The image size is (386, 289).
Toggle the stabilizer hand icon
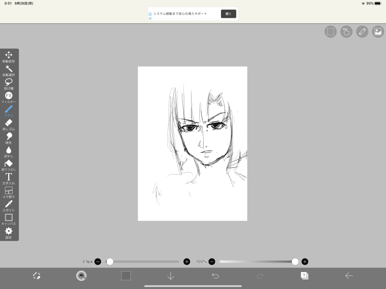pos(346,32)
